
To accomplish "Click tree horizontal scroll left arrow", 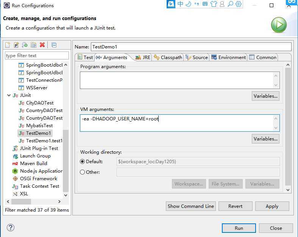I will click(8, 201).
